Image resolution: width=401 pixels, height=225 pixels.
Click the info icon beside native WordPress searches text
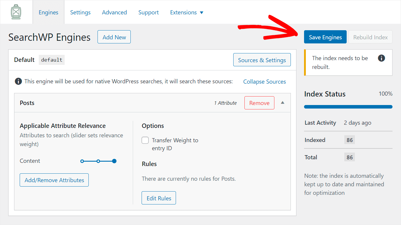click(18, 81)
